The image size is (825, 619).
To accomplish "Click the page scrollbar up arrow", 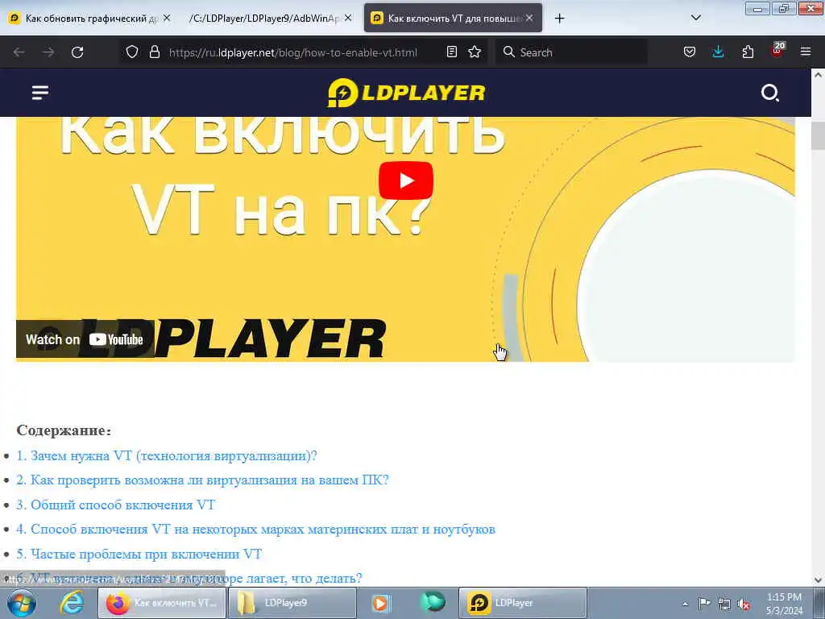I will click(818, 75).
